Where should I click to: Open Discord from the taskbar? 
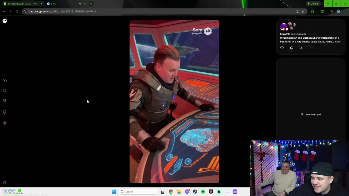point(187,192)
